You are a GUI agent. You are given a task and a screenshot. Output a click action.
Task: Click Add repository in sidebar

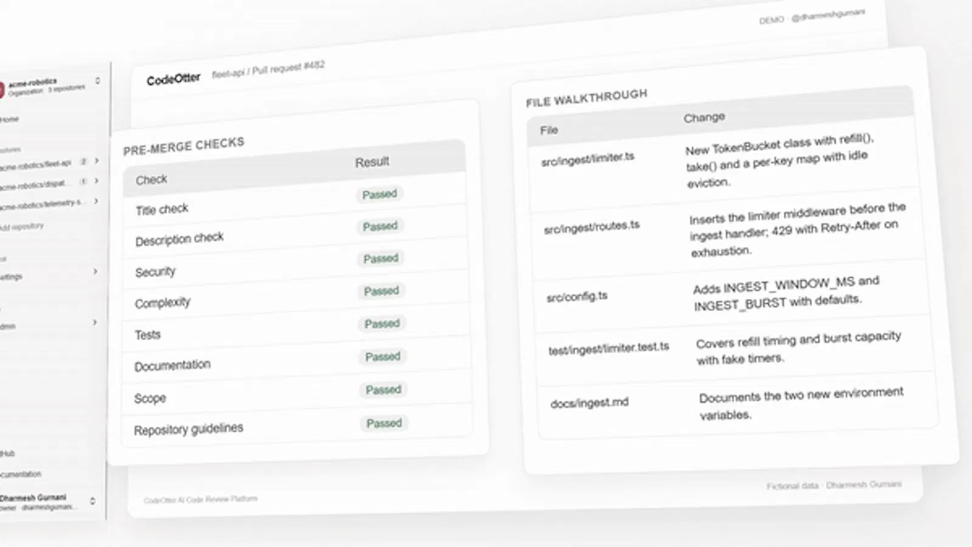click(22, 227)
